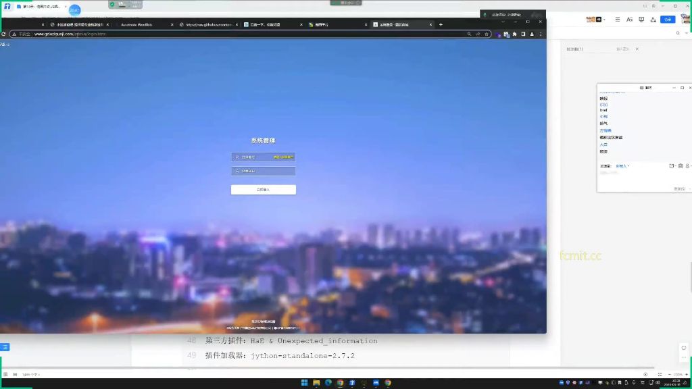
Task: Select the currently active system login tab
Action: click(402, 25)
